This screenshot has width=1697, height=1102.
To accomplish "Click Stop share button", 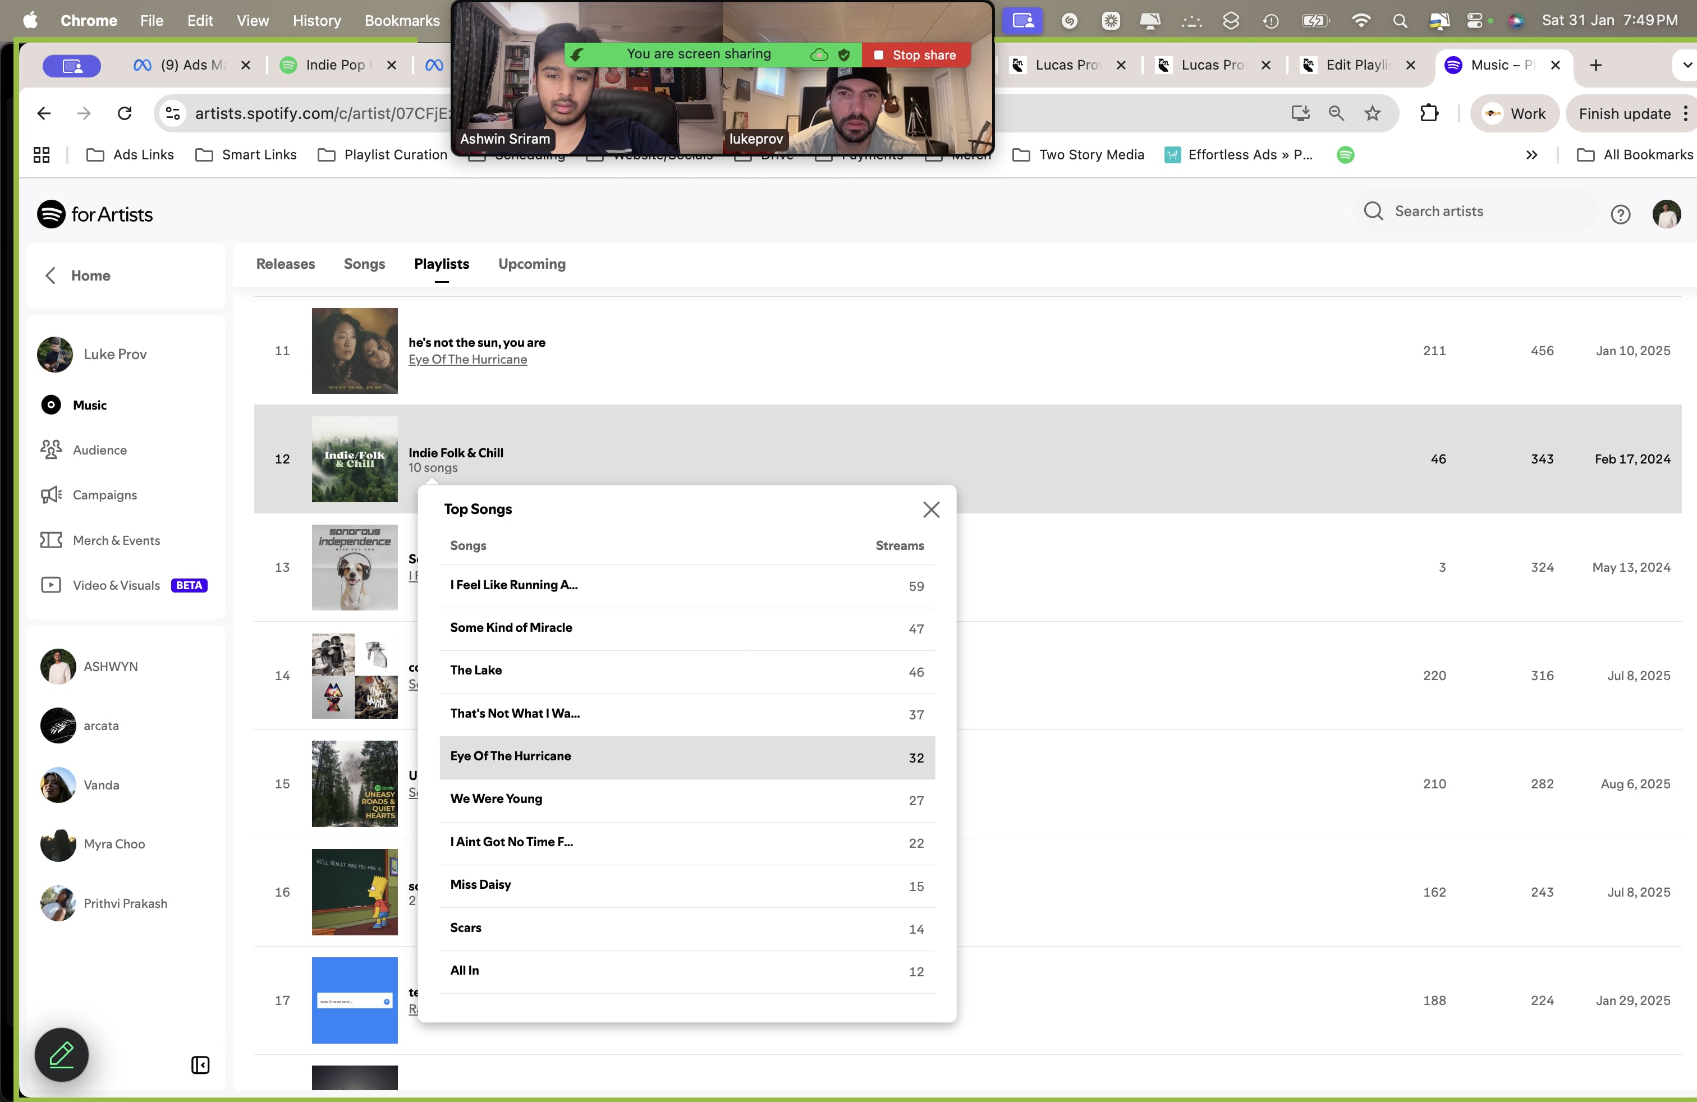I will [x=916, y=55].
